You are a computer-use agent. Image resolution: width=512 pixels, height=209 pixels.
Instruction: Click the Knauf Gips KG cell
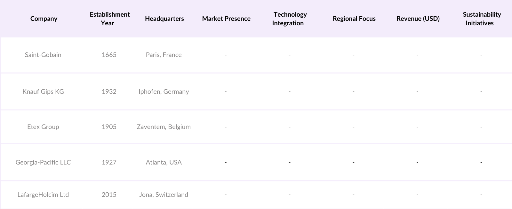click(x=43, y=92)
